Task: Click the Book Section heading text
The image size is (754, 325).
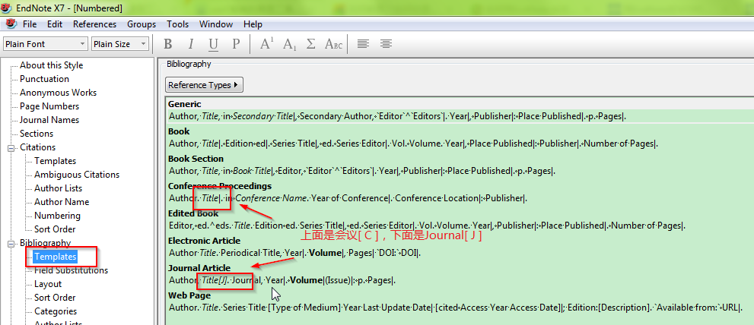Action: (x=196, y=159)
